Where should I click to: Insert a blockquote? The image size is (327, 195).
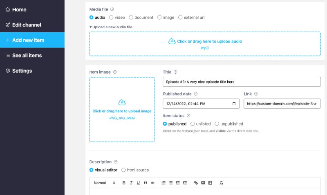(146, 183)
